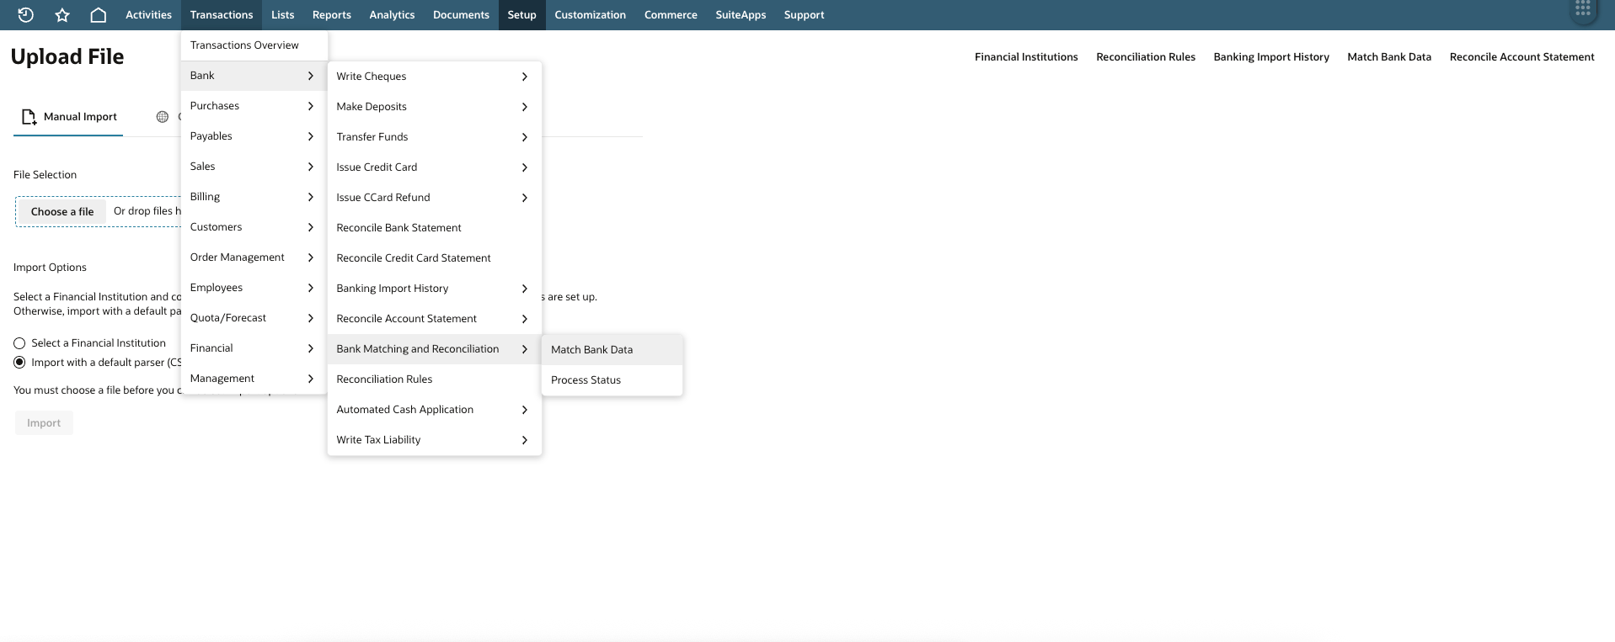The width and height of the screenshot is (1615, 642).
Task: Open the Match Bank Data header link
Action: click(x=1389, y=57)
